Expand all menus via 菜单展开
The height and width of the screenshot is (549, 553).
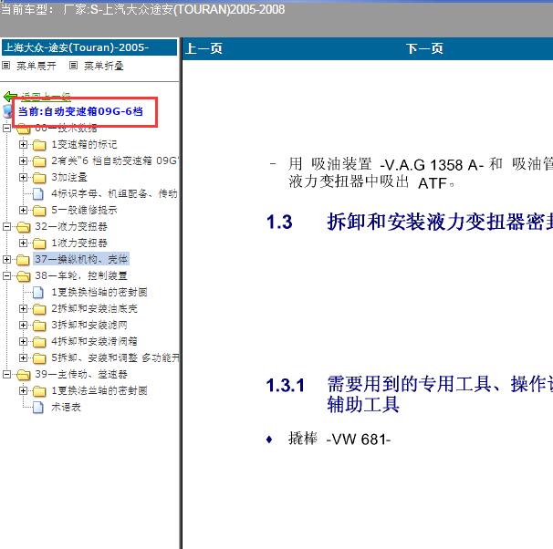click(x=37, y=66)
